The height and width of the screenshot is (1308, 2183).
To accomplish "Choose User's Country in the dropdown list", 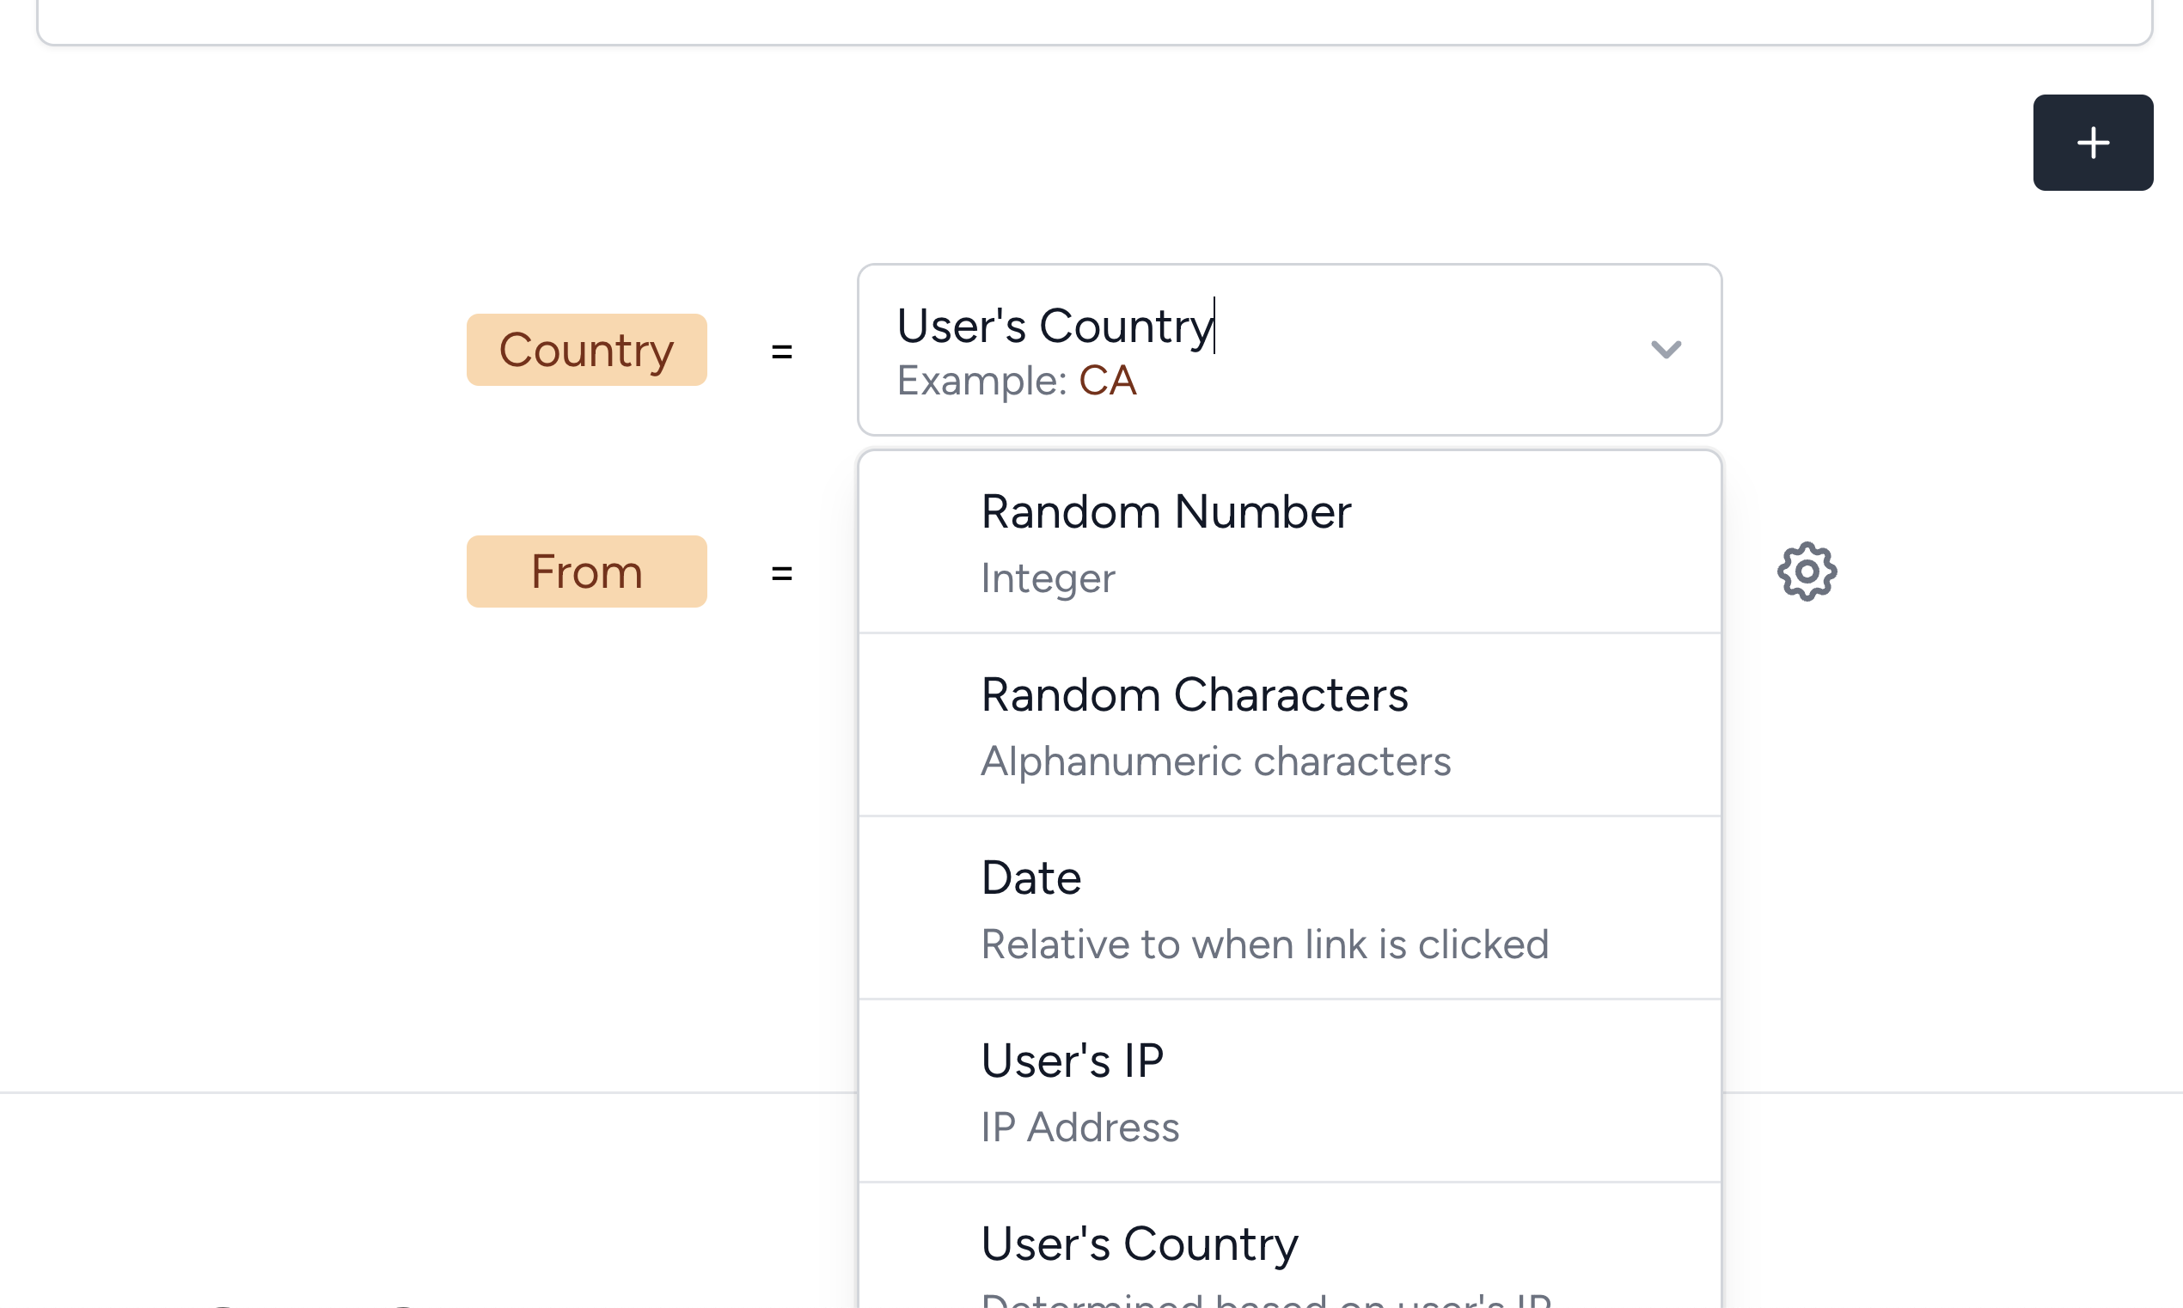I will point(1289,1246).
